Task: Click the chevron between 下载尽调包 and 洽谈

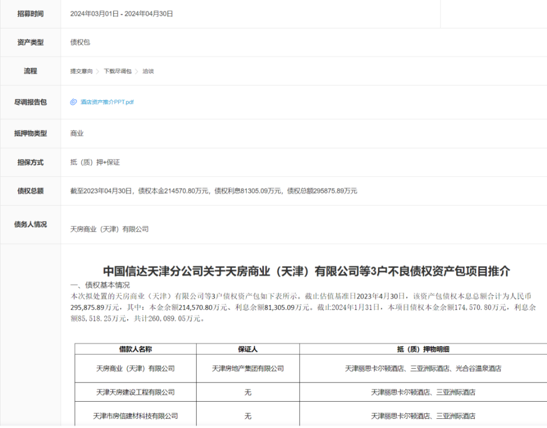Action: point(136,71)
